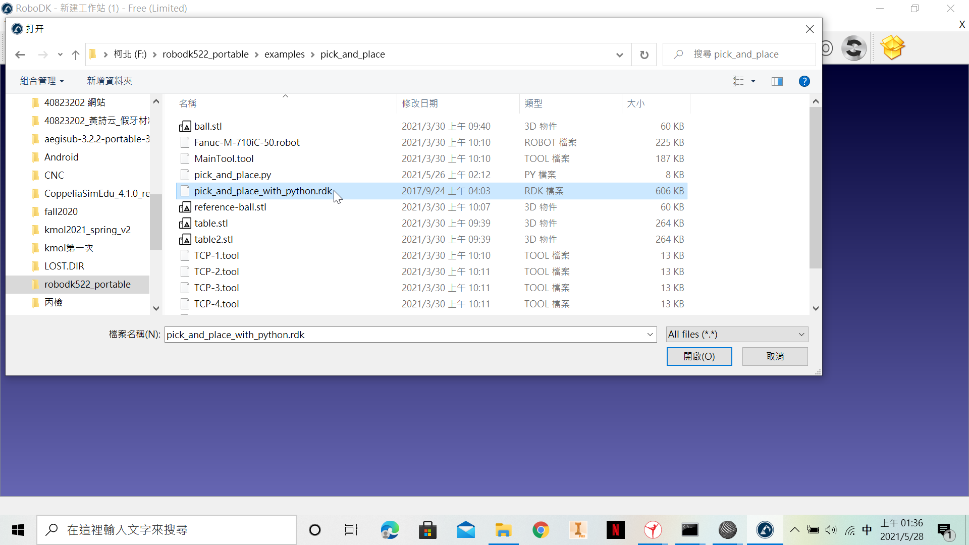
Task: Open Windows Start menu
Action: click(18, 530)
